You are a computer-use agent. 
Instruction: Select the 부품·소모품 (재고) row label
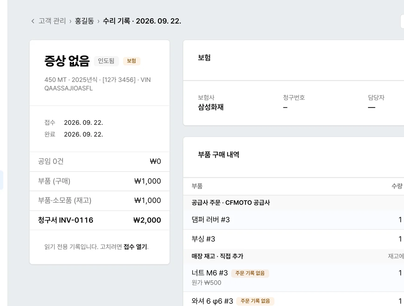pos(65,200)
